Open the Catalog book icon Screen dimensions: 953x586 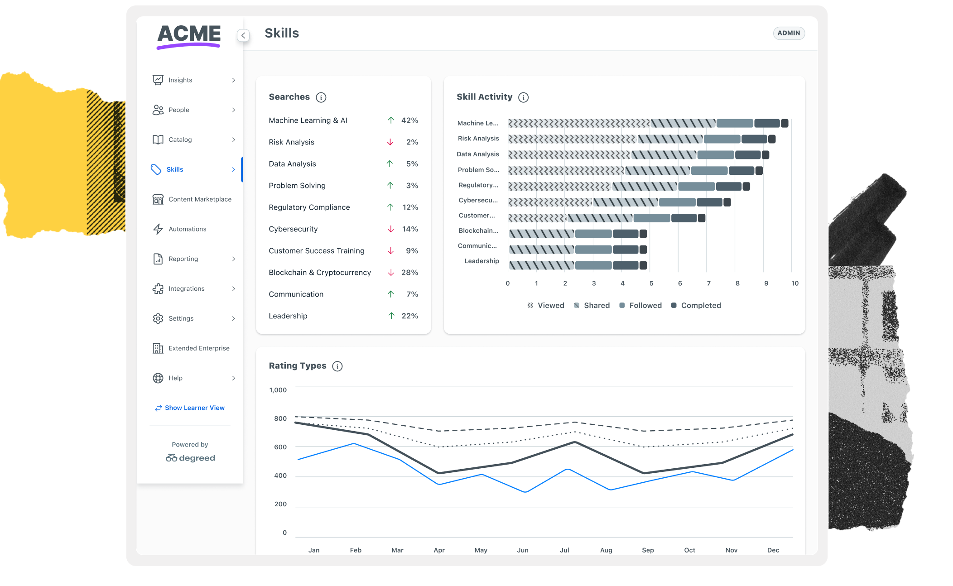pos(158,139)
